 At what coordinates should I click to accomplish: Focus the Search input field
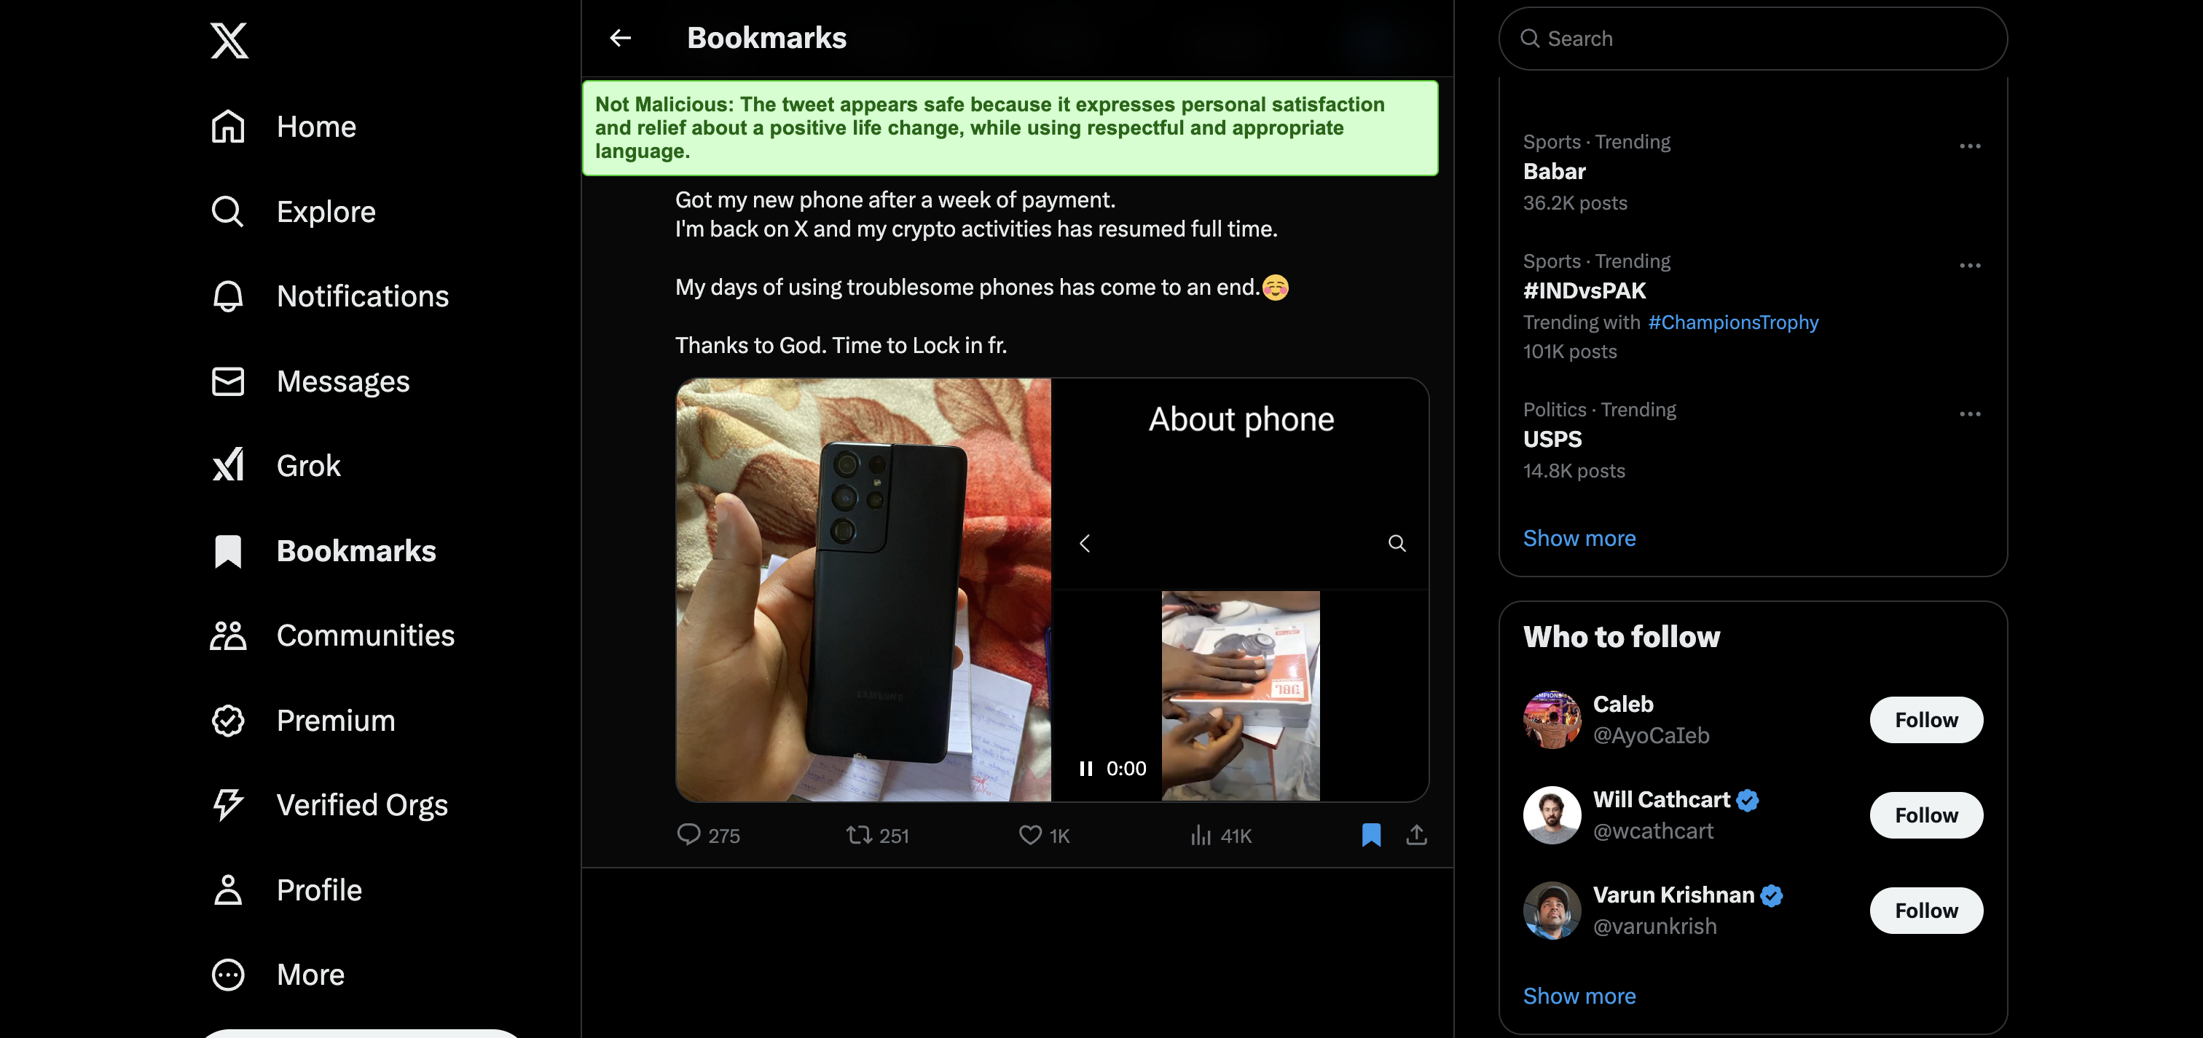1752,39
